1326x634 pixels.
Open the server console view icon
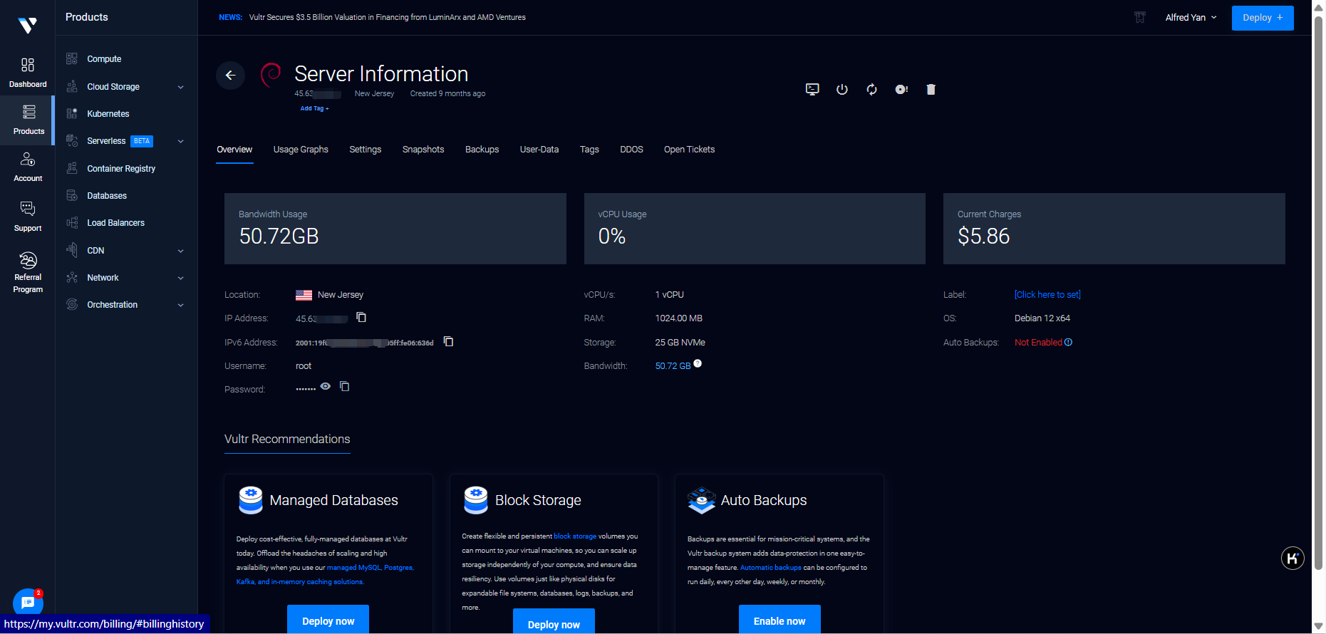(x=812, y=89)
